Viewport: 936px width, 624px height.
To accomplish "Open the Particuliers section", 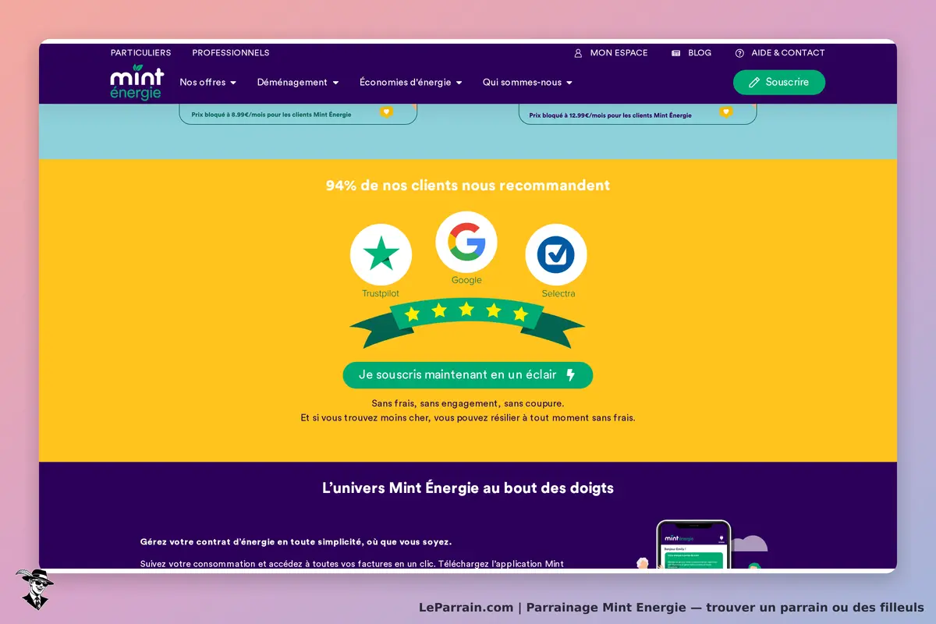I will coord(140,53).
